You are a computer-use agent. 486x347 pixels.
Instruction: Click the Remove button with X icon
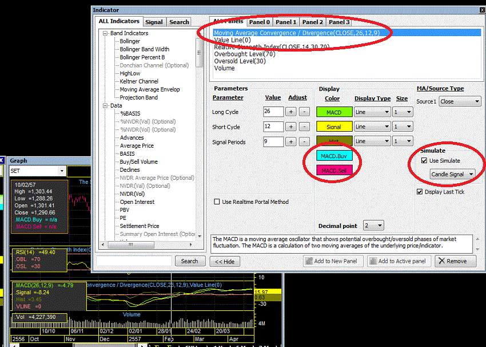pyautogui.click(x=455, y=261)
